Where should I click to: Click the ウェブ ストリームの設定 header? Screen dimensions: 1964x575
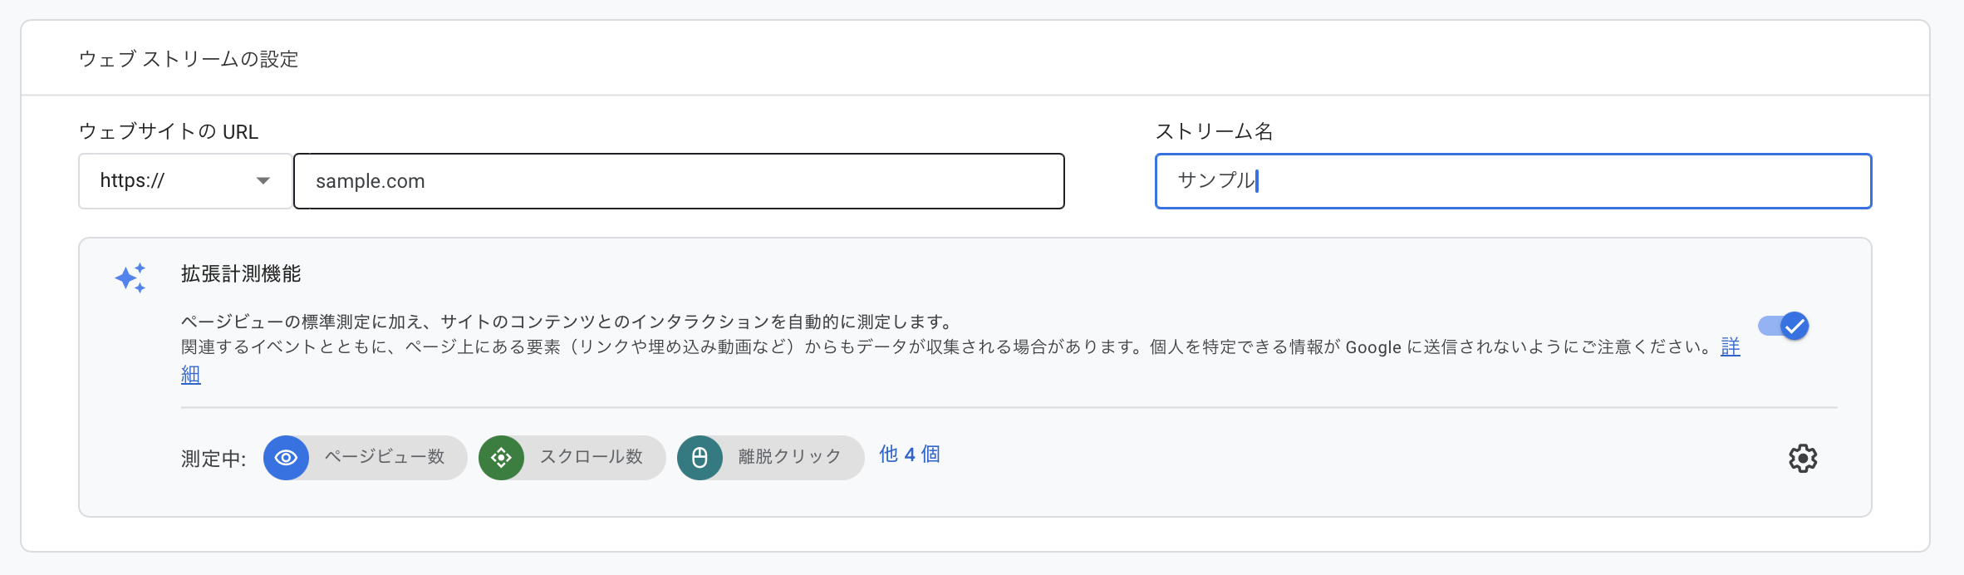point(190,59)
